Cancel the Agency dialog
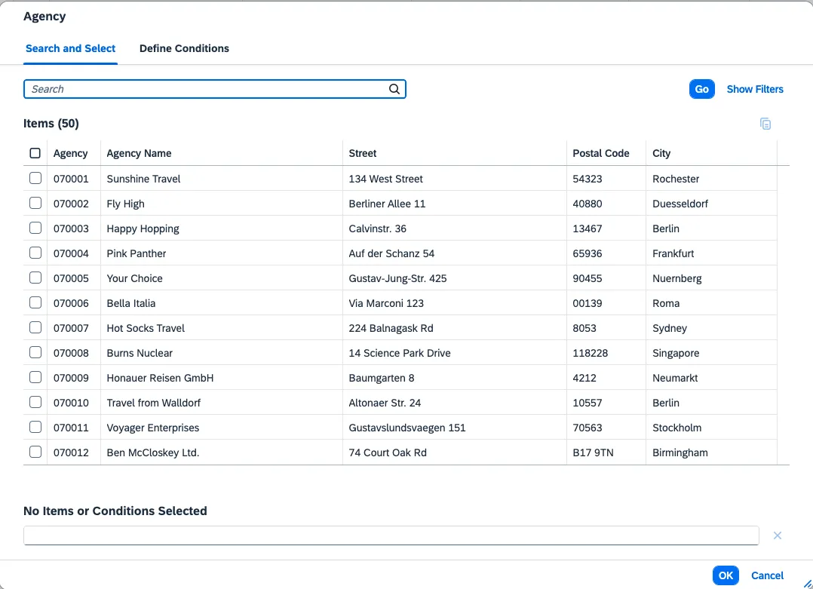The width and height of the screenshot is (813, 589). pyautogui.click(x=767, y=575)
